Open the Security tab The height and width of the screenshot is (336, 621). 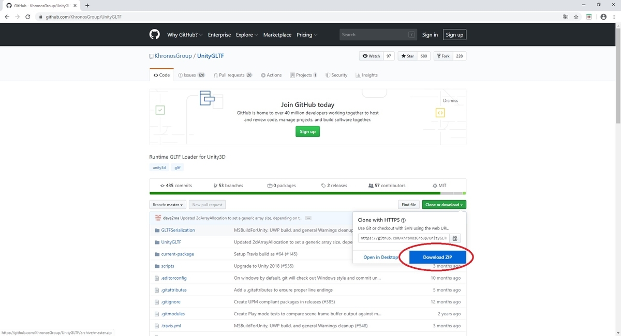coord(336,75)
